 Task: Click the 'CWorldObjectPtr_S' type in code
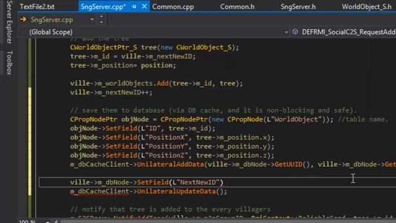(103, 47)
